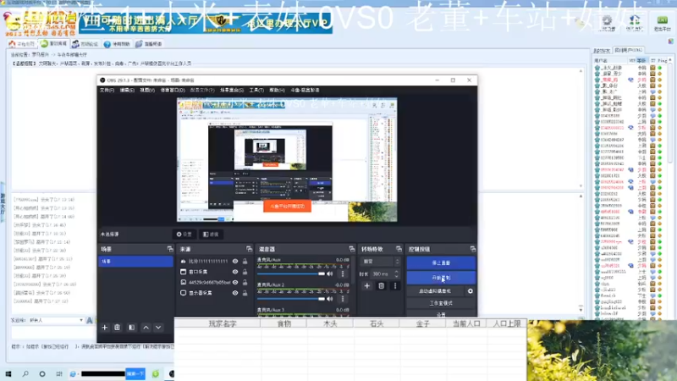Click source Filters button above docks
Screen dimensions: 677x381
tap(211, 235)
